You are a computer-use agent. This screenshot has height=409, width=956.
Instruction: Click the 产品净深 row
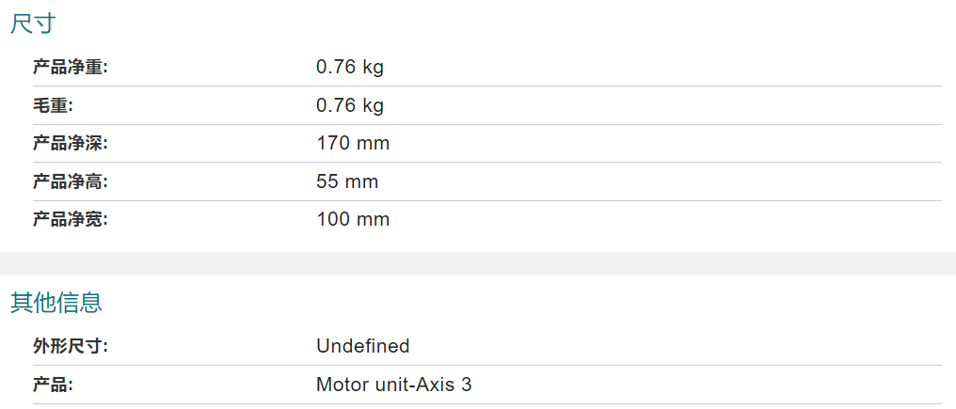487,143
